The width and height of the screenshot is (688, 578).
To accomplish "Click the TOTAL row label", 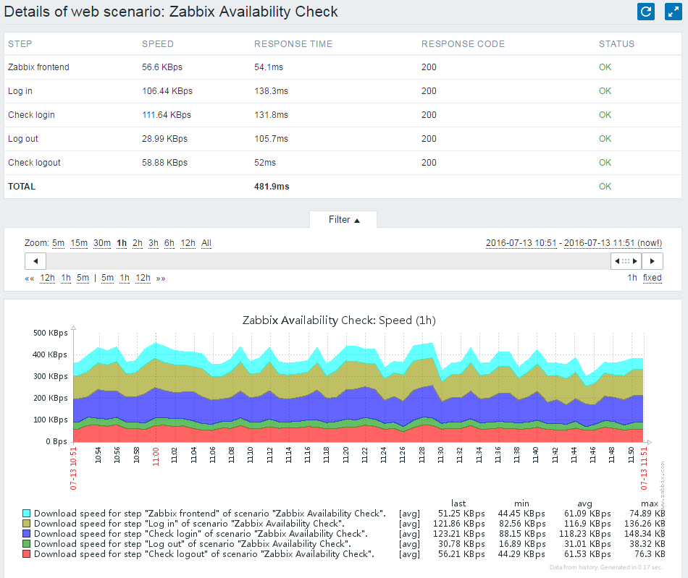I will click(22, 186).
